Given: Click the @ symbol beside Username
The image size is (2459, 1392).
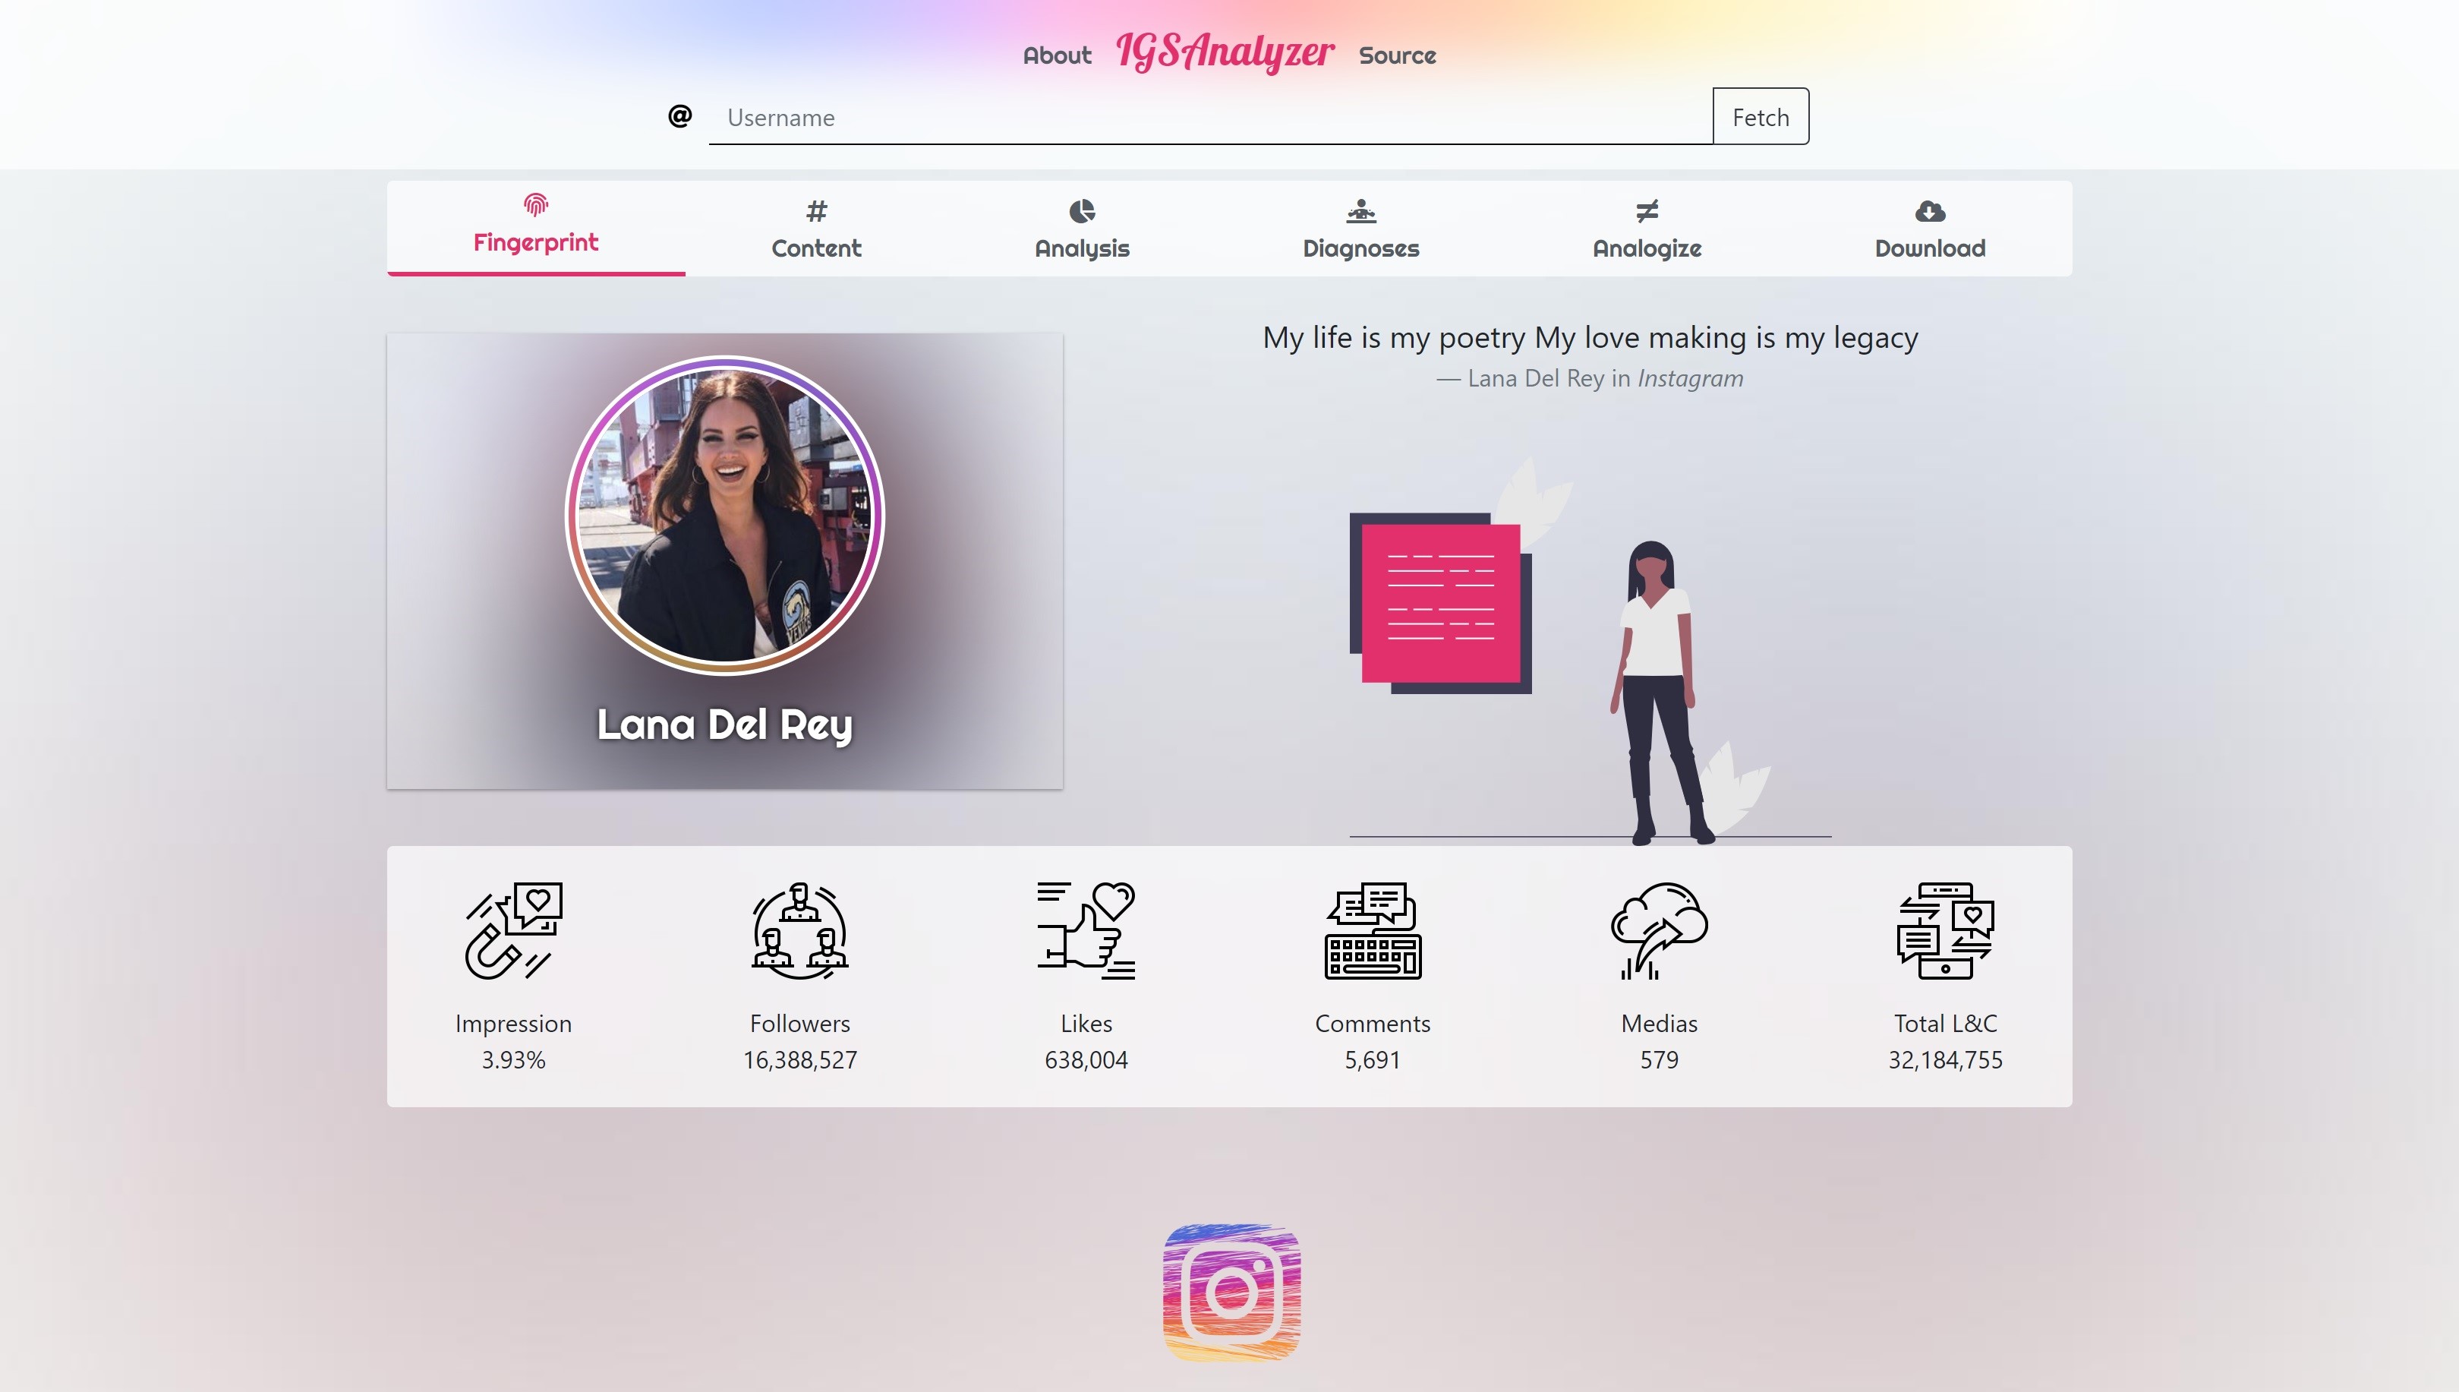Looking at the screenshot, I should [679, 115].
